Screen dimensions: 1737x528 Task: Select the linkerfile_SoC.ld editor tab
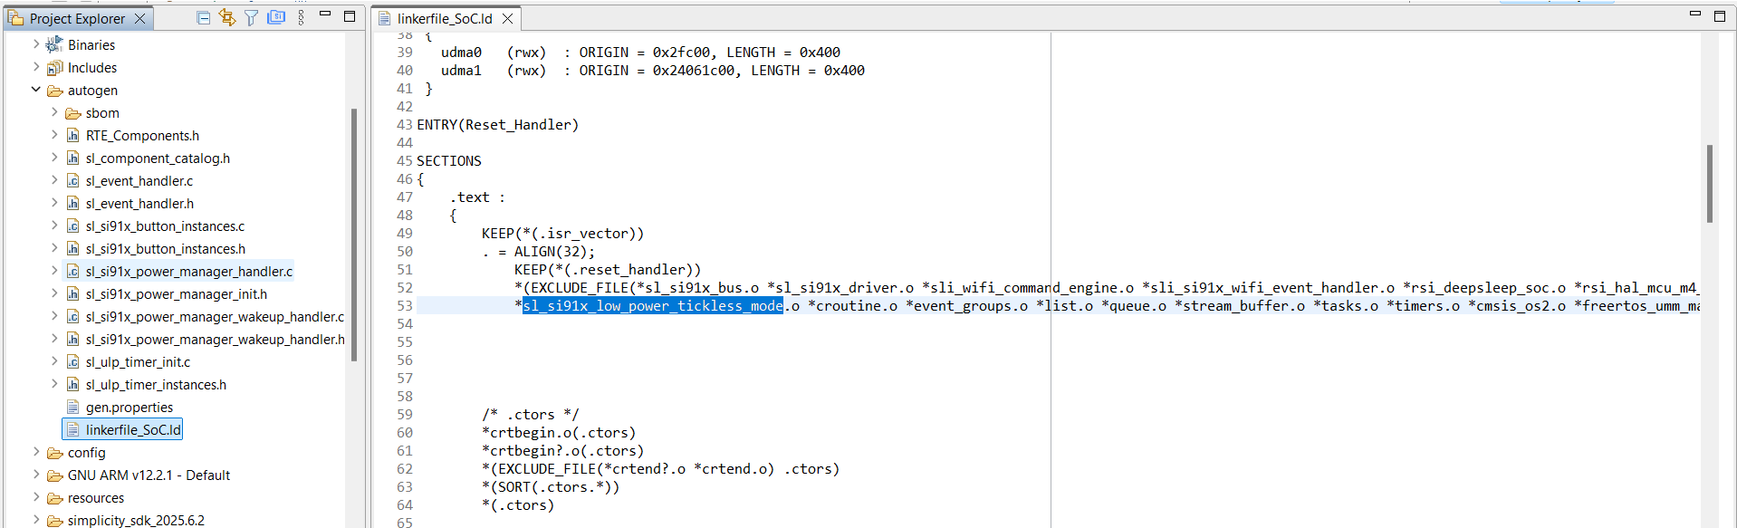click(446, 18)
